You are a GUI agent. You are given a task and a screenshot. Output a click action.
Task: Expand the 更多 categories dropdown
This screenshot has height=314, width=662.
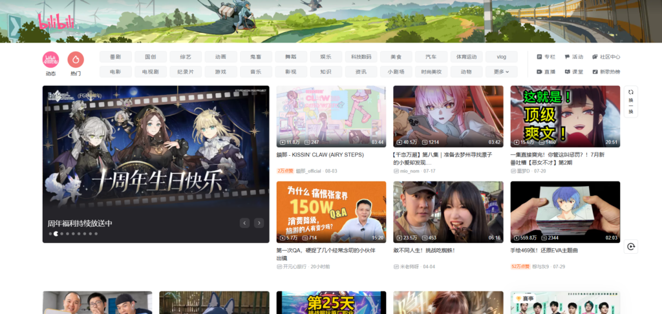click(501, 72)
